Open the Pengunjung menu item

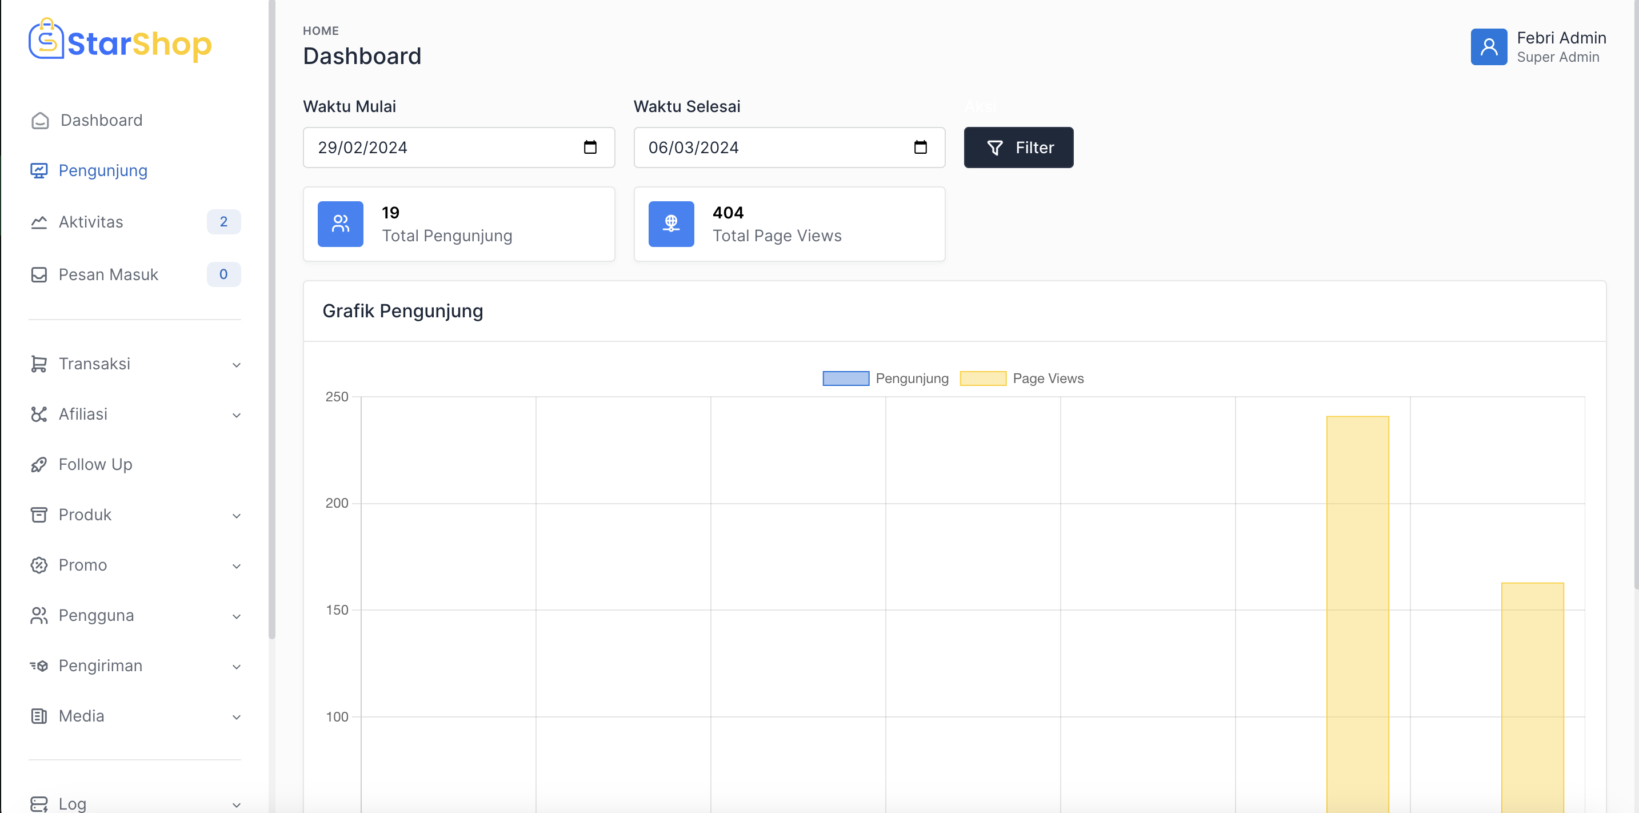[x=102, y=170]
